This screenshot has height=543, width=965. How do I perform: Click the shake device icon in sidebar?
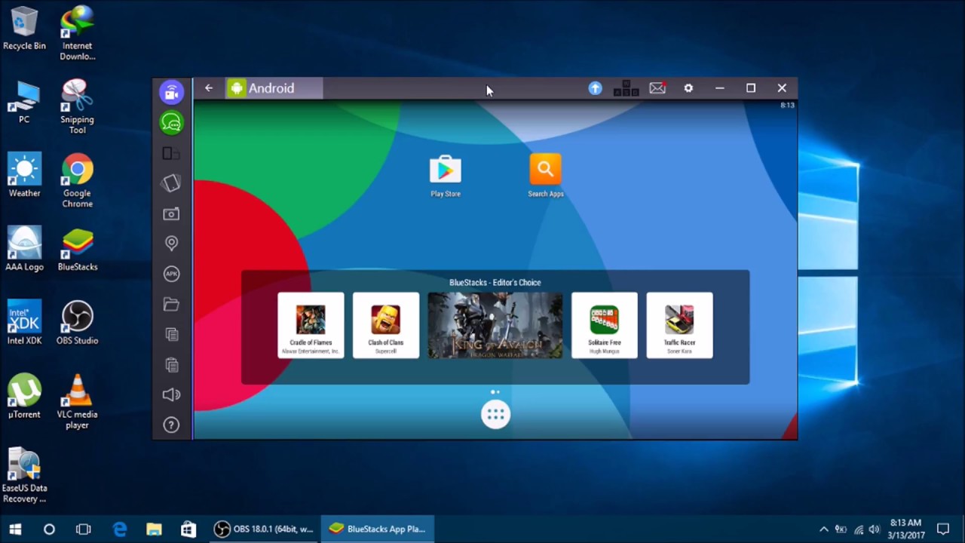[x=171, y=183]
